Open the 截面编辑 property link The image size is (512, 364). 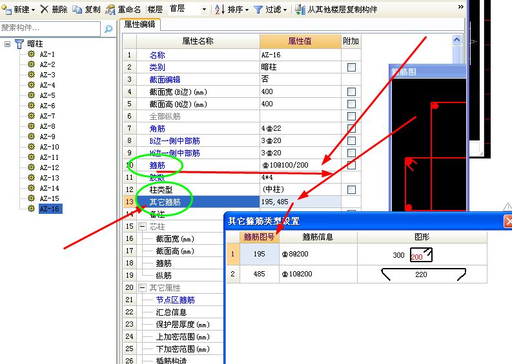pyautogui.click(x=165, y=79)
